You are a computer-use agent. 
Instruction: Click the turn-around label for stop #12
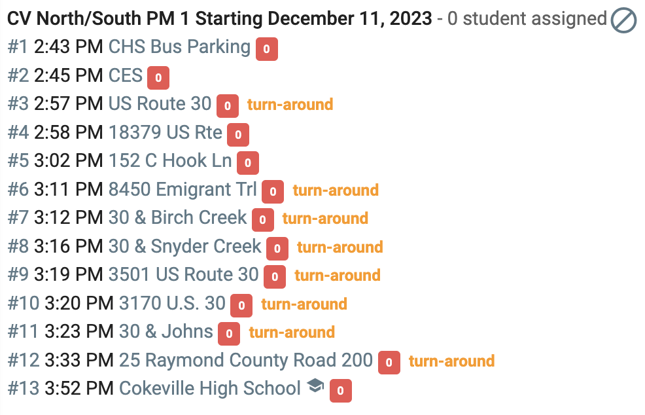click(x=451, y=361)
